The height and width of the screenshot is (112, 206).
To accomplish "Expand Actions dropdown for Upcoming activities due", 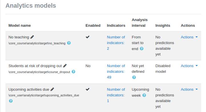I will [x=189, y=89].
